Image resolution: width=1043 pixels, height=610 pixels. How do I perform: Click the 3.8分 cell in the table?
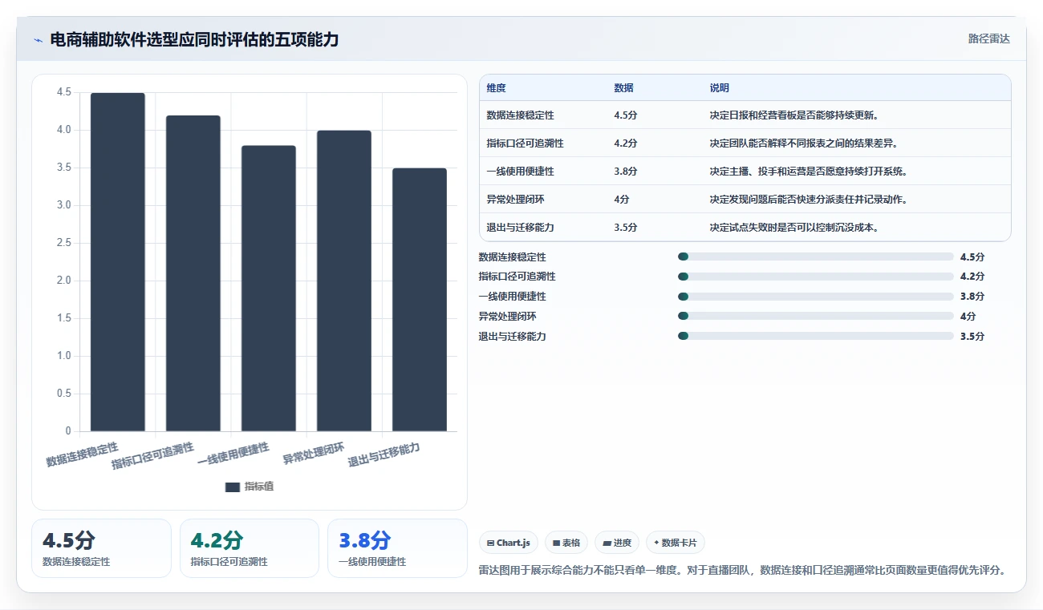[626, 171]
